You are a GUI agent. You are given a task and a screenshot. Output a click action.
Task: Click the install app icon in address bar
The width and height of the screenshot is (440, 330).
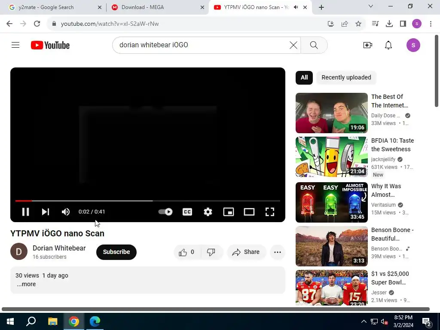[x=330, y=24]
